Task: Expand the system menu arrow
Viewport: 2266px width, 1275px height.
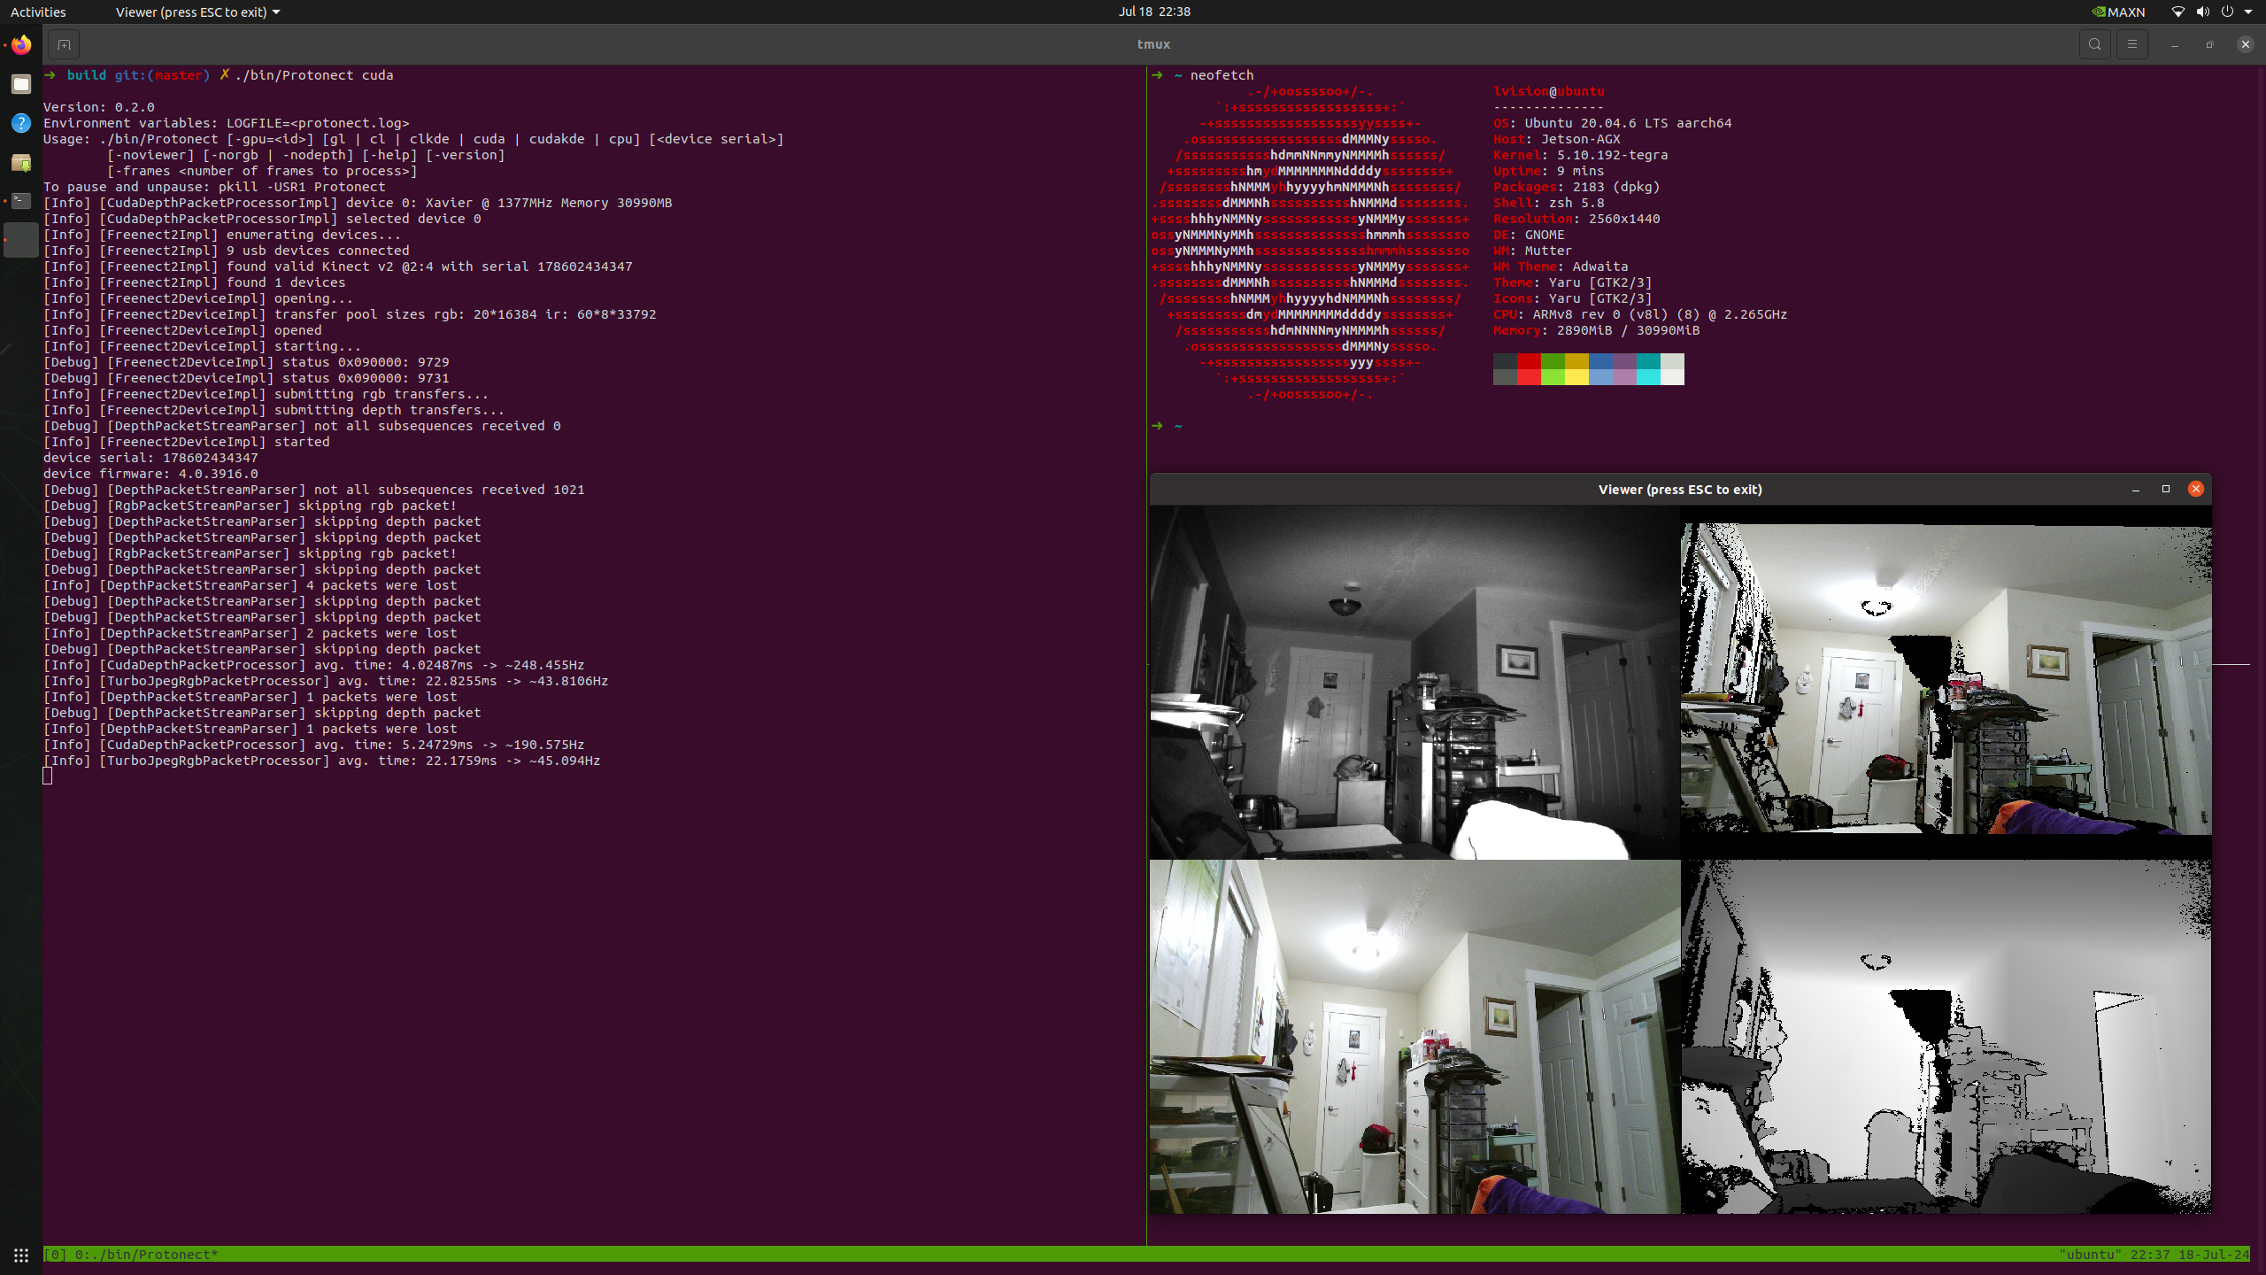Action: 2248,12
